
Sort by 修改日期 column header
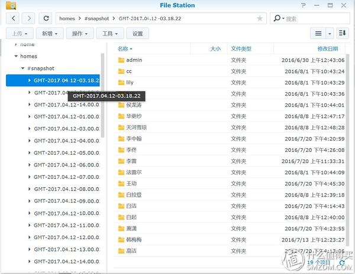(309, 48)
